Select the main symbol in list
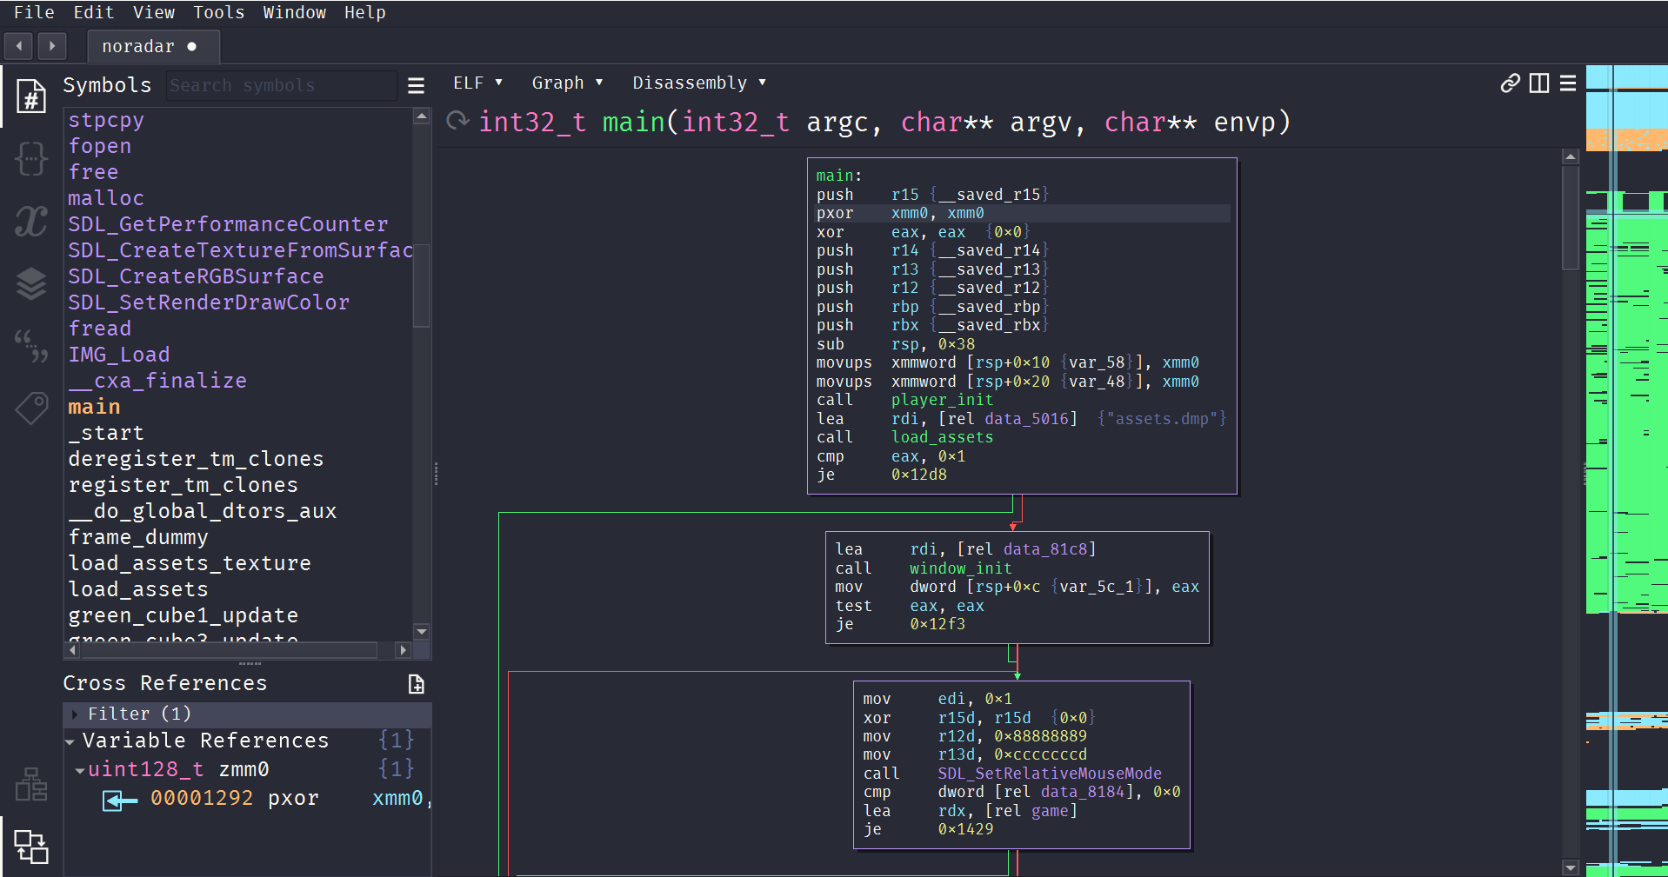 point(94,407)
